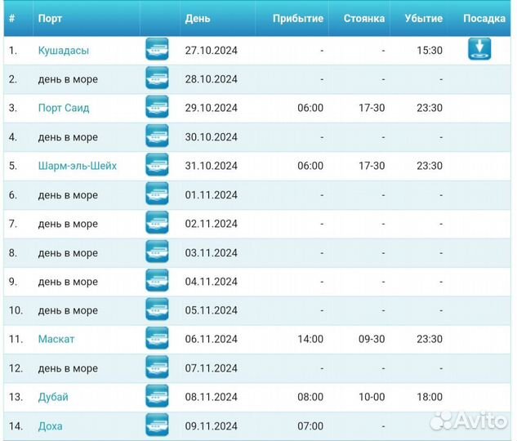Open the Шарм-эль-Шейх port link
517x441 pixels.
[78, 166]
